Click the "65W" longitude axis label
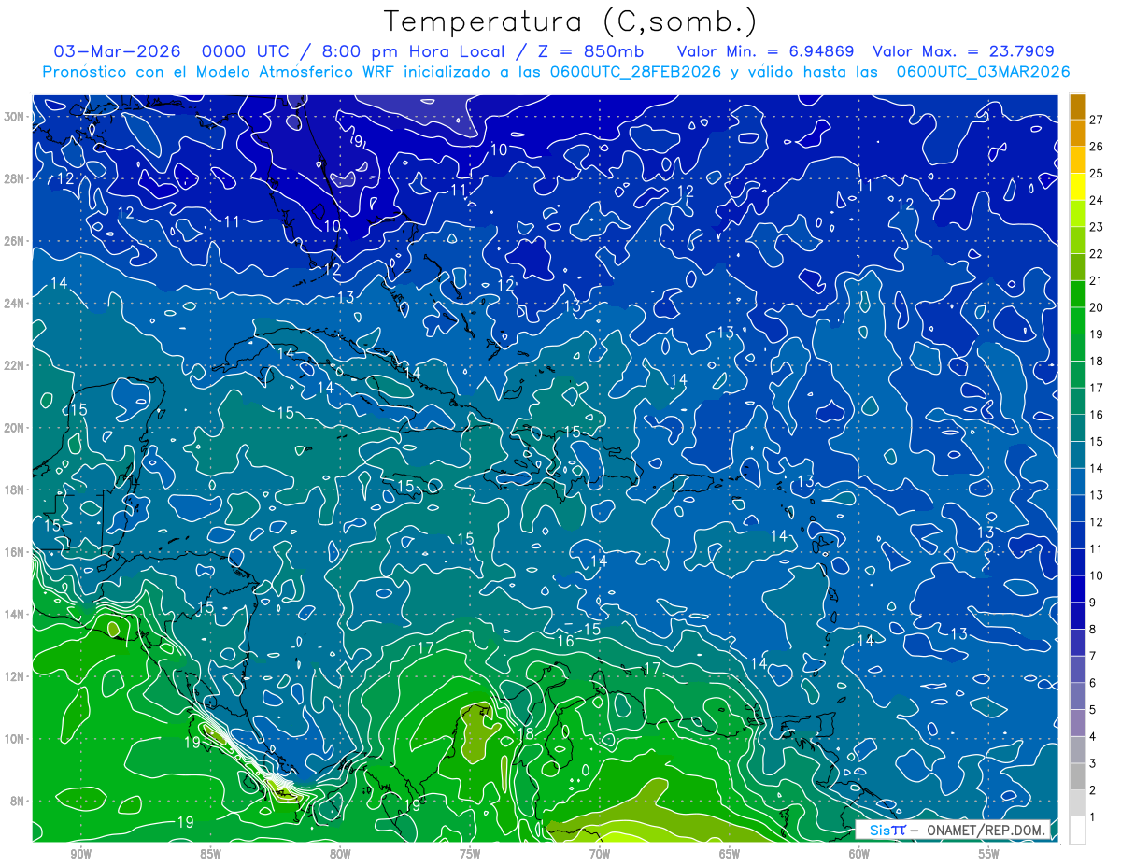 point(730,854)
